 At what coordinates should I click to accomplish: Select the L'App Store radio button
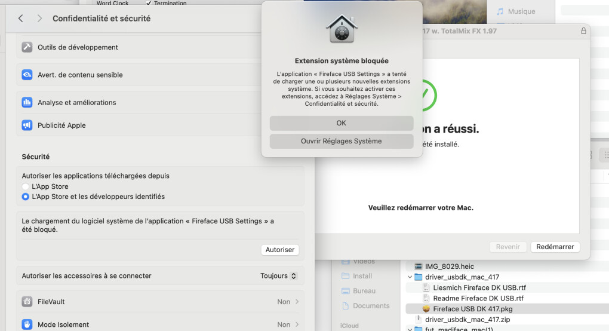pos(26,186)
